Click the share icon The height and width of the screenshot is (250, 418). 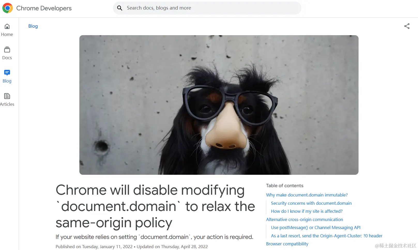pos(407,26)
